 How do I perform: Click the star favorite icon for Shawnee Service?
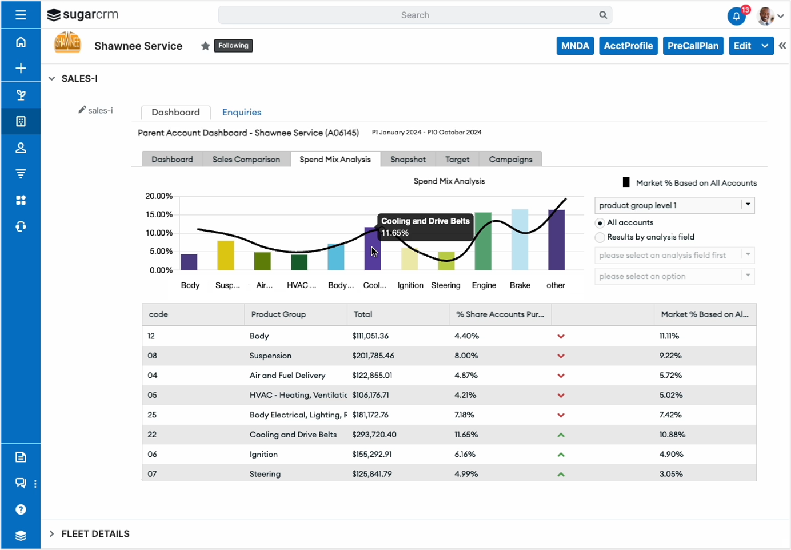pos(205,46)
